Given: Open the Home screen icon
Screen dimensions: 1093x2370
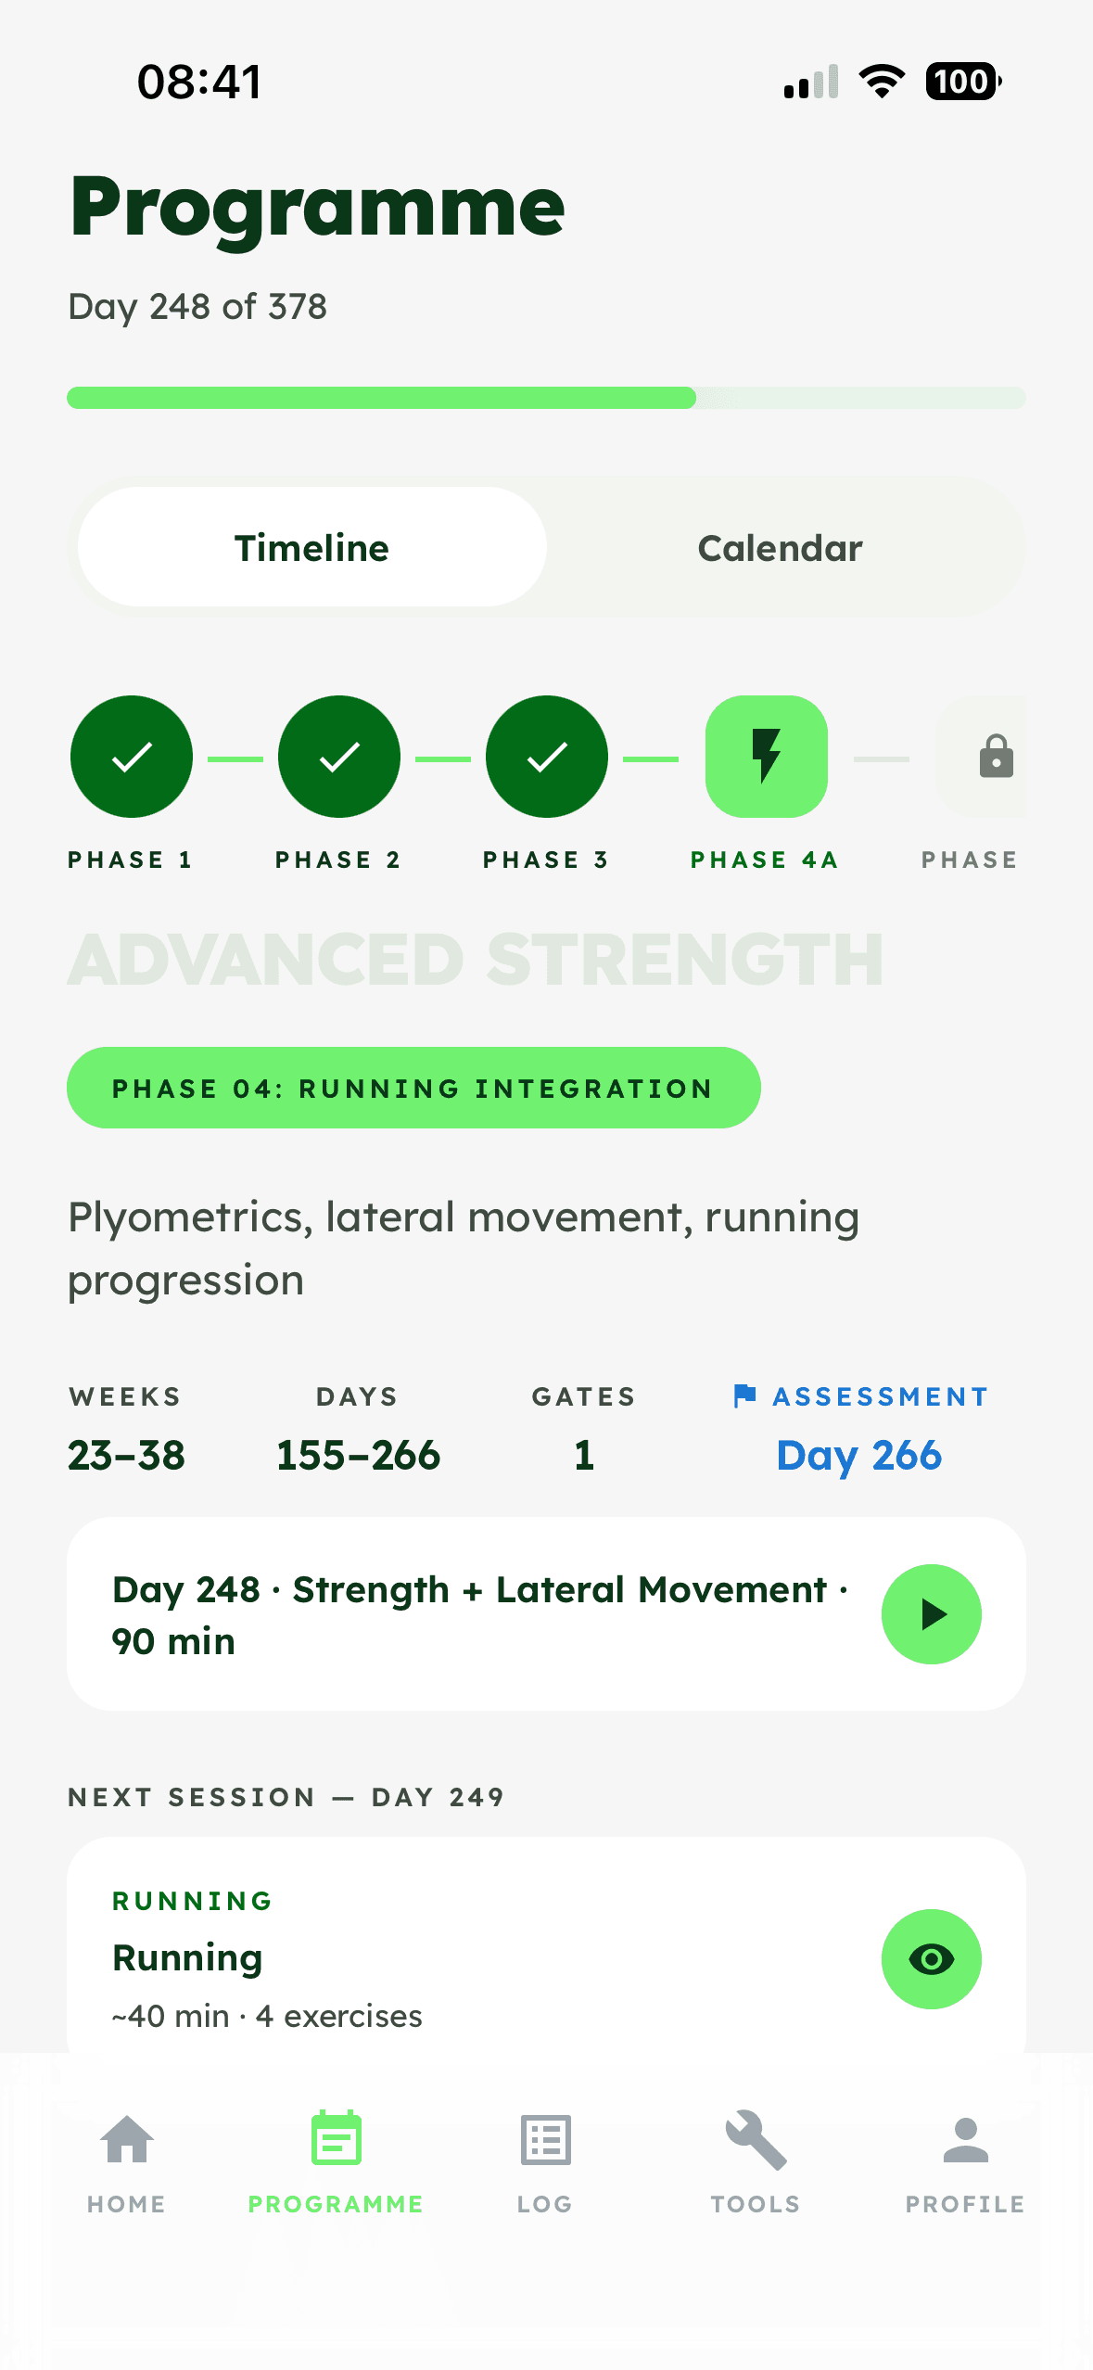Looking at the screenshot, I should (126, 2142).
